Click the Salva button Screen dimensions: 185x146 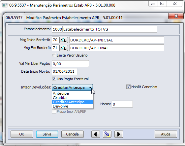click(47, 134)
